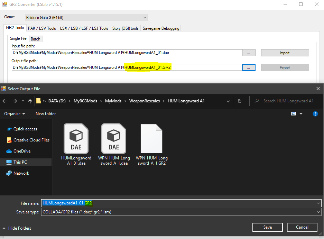Click the Search HUM Longsword A1 box
Viewport: 324px width, 239px height.
[284, 101]
